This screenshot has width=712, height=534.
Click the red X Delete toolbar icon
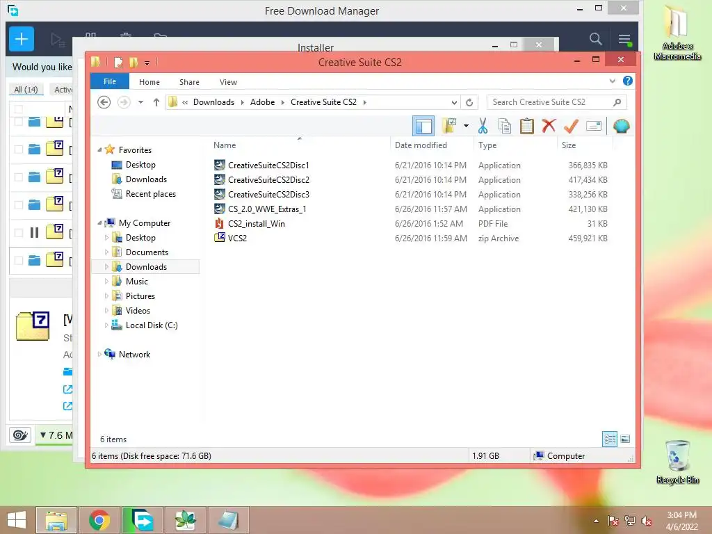pos(549,126)
